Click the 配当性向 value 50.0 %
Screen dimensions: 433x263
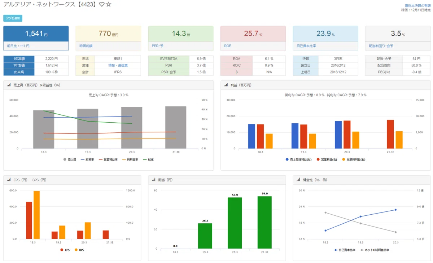coord(416,66)
